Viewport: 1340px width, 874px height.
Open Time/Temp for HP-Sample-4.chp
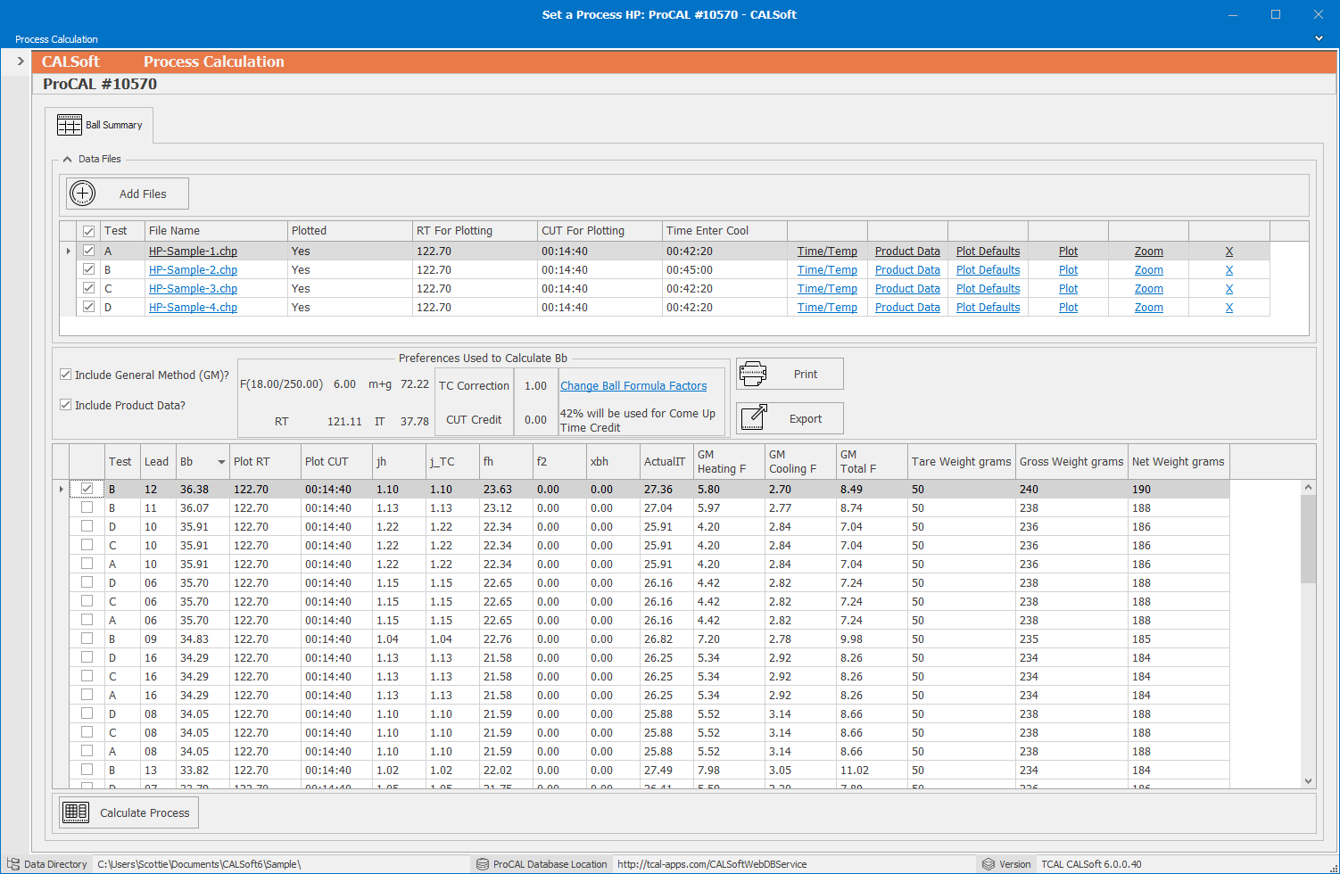point(827,308)
